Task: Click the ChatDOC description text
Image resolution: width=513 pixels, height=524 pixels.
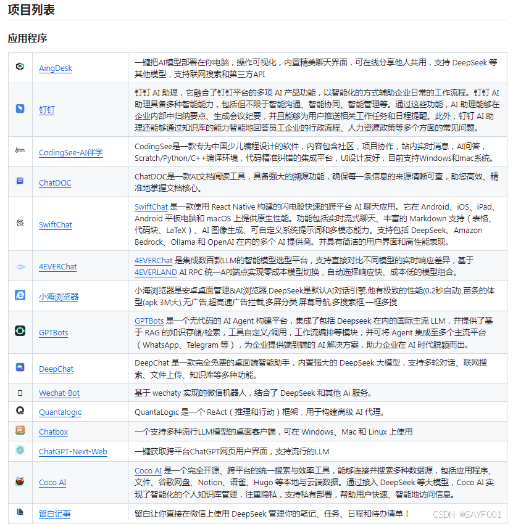Action: click(x=317, y=182)
